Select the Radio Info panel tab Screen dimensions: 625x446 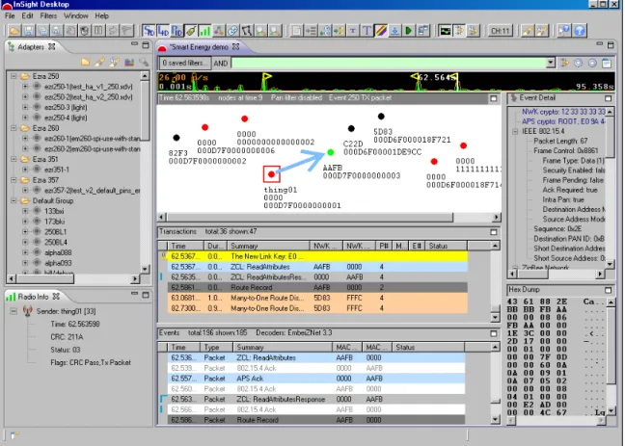coord(33,297)
